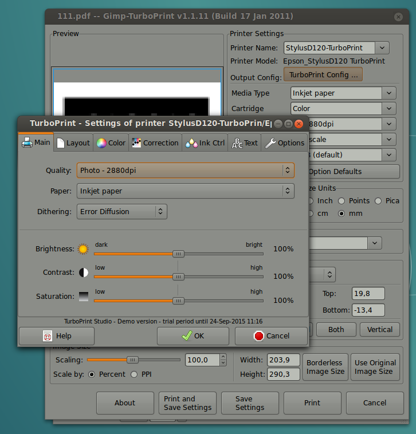The width and height of the screenshot is (416, 434).
Task: Click the ink droplets icon on Ink Ctrl tab
Action: coord(191,143)
